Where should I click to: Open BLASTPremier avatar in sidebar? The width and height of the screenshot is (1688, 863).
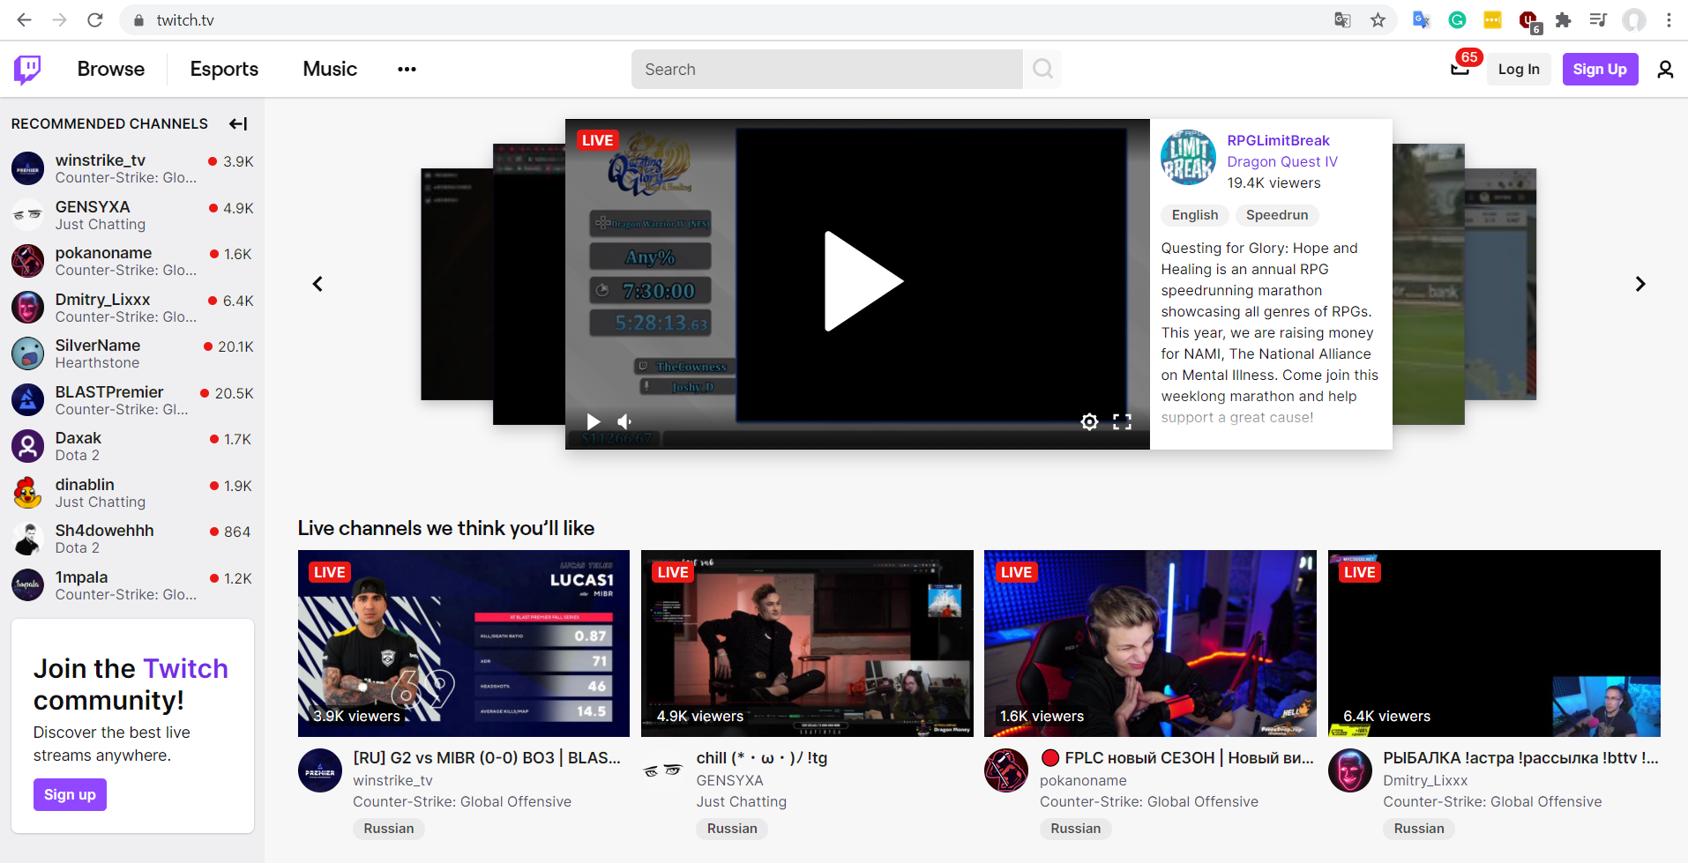click(27, 400)
